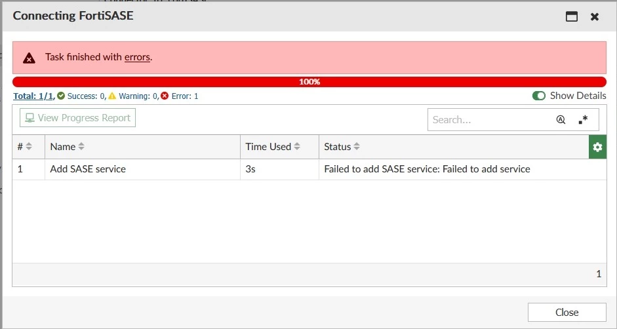617x329 pixels.
Task: Click the 3s time used cell
Action: (279, 169)
